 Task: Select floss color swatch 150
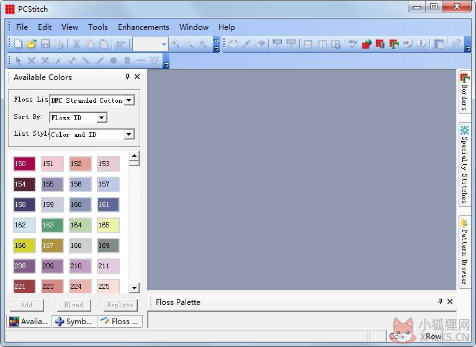tap(24, 164)
